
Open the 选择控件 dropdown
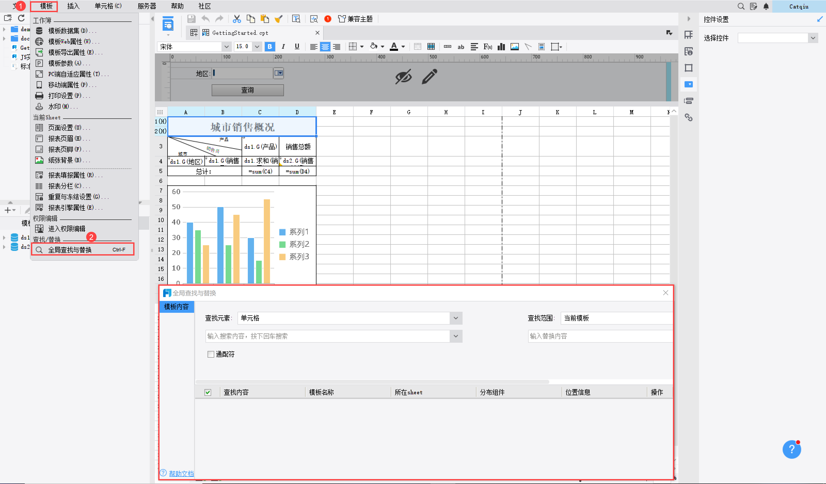point(813,38)
